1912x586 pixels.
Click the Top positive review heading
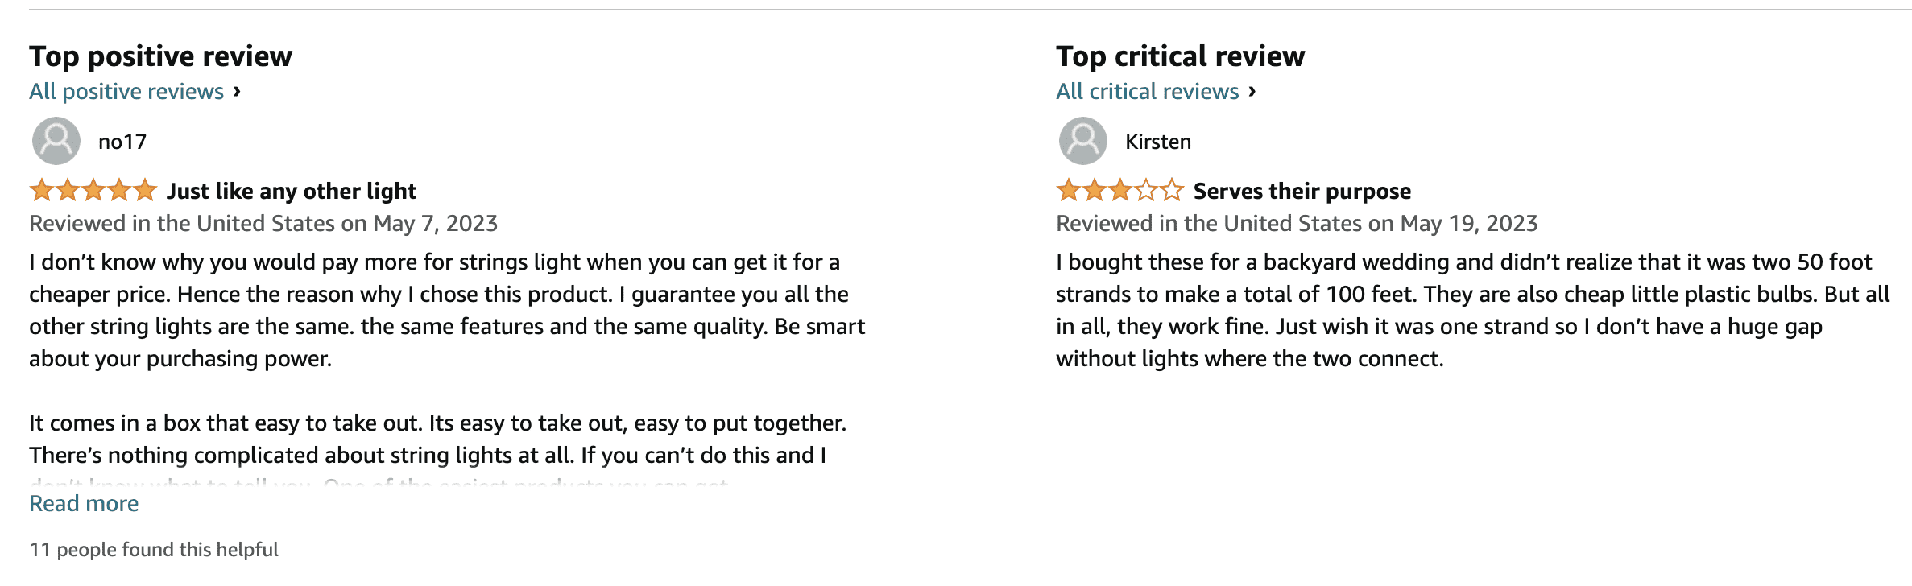tap(160, 56)
